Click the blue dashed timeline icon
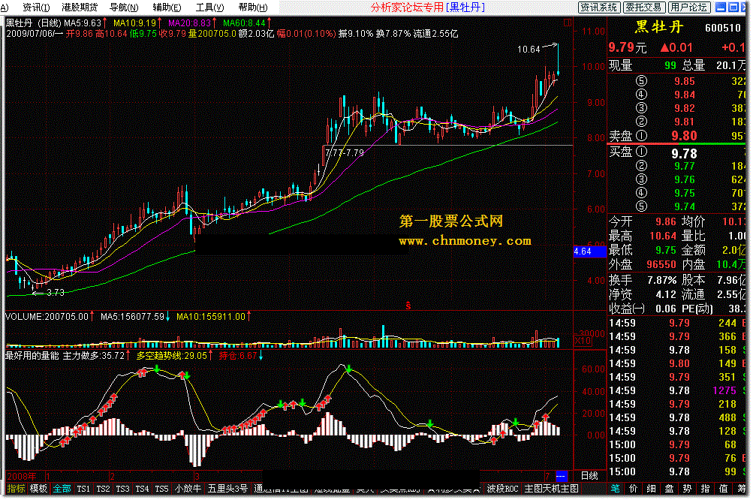Viewport: 753px width, 500px height. pyautogui.click(x=561, y=475)
